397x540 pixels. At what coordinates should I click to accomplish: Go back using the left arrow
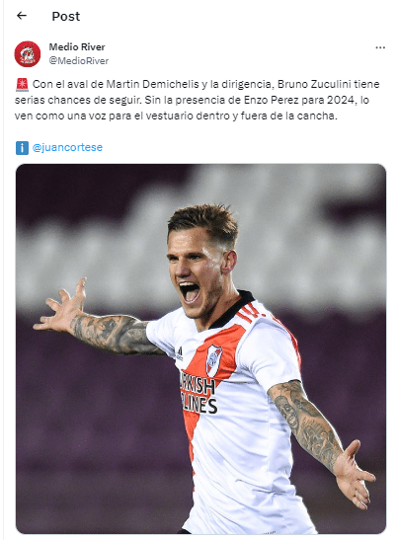pos(22,16)
